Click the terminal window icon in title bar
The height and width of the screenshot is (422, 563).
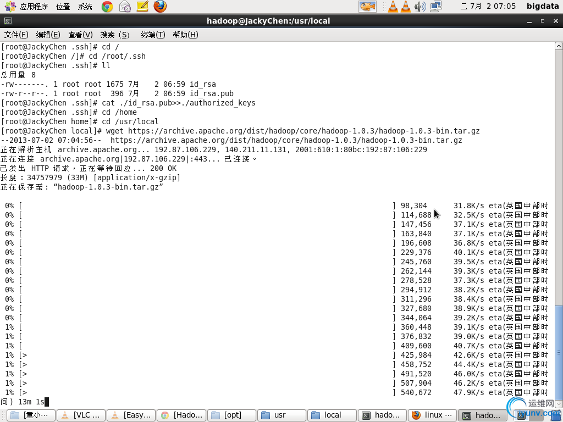click(x=8, y=21)
